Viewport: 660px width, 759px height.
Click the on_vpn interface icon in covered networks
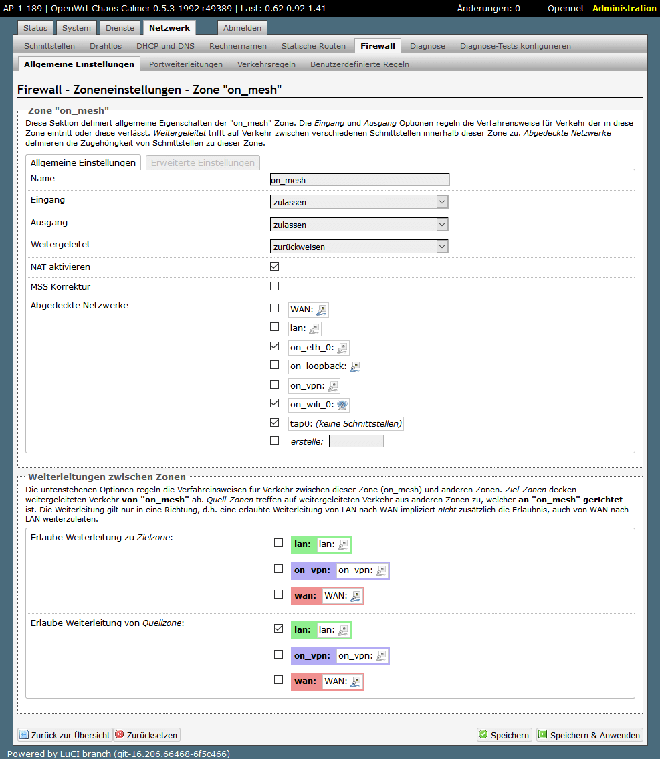tap(332, 386)
